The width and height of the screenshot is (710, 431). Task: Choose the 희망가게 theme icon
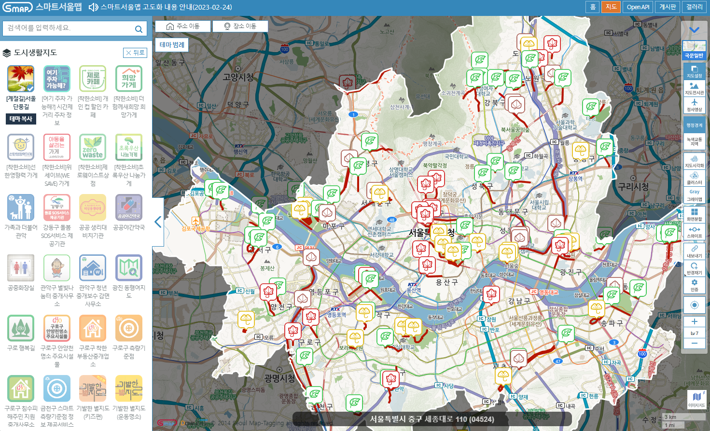coord(129,79)
